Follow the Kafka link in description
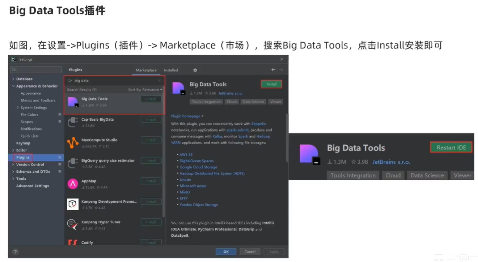 pos(217,136)
